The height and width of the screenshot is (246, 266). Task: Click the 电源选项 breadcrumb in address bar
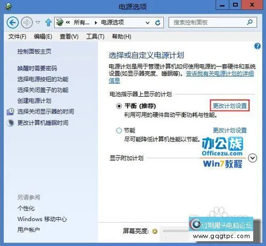click(x=112, y=22)
